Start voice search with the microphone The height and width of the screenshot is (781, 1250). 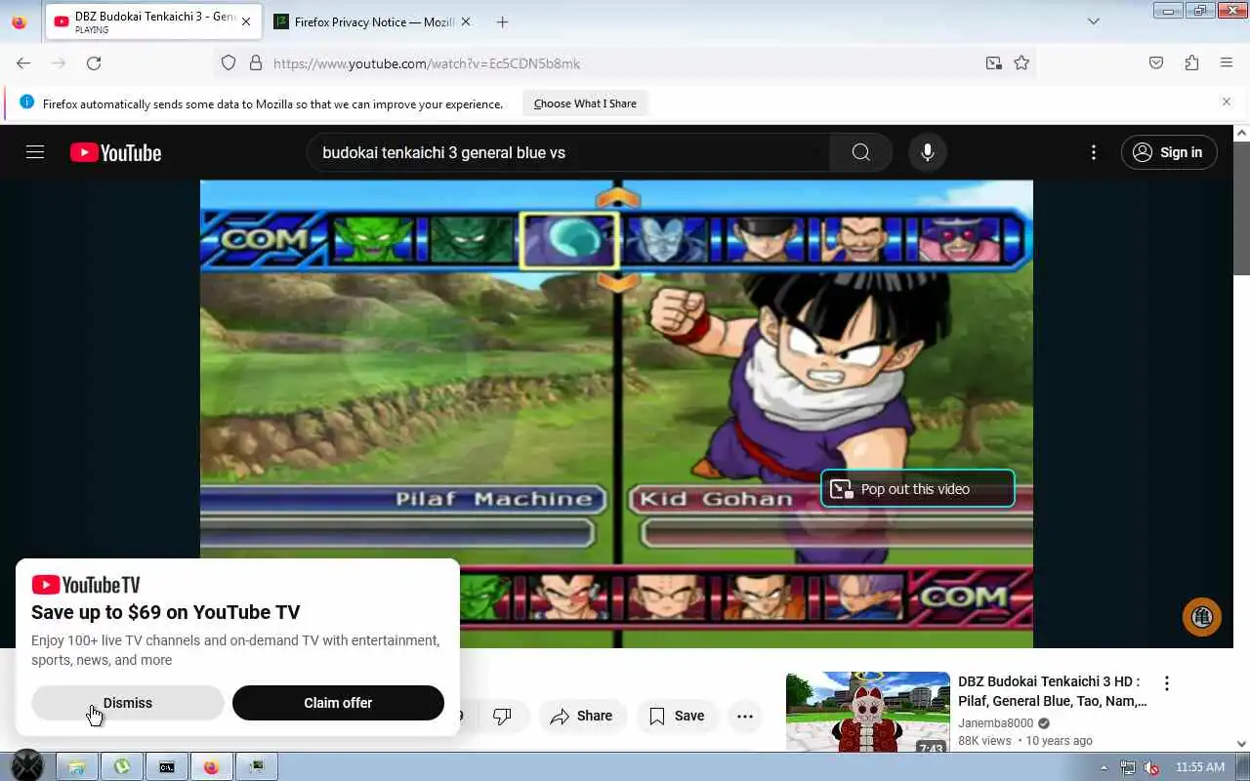[x=928, y=152]
